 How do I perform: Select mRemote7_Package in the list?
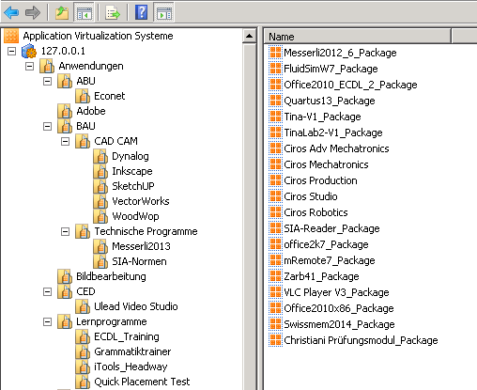click(x=330, y=260)
